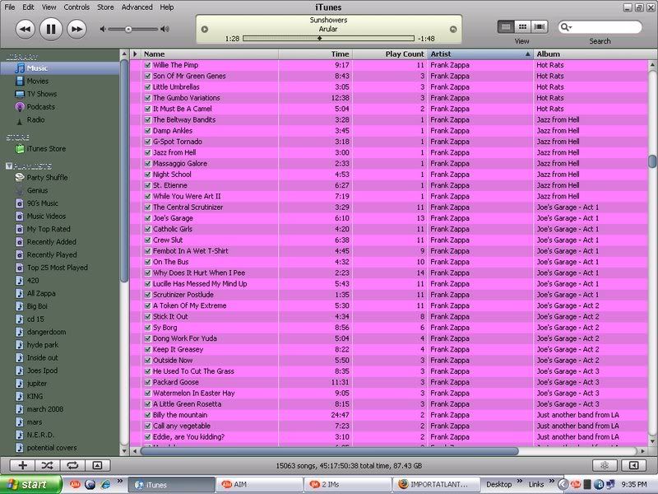The image size is (658, 494).
Task: Open the View menu
Action: point(49,7)
